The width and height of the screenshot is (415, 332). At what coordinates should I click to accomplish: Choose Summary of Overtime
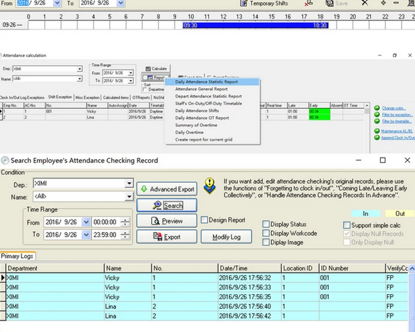[212, 125]
